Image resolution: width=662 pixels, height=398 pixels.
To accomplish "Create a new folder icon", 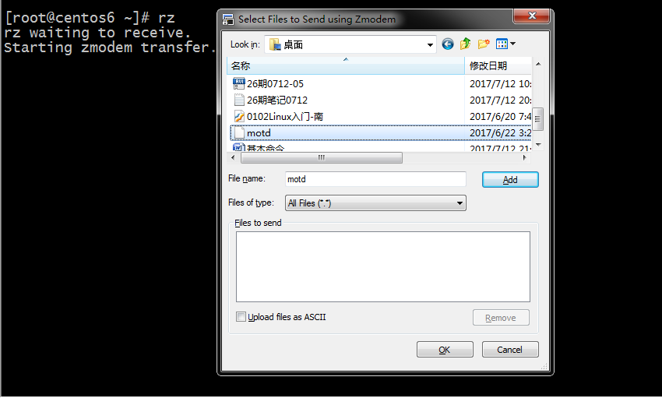I will [484, 44].
